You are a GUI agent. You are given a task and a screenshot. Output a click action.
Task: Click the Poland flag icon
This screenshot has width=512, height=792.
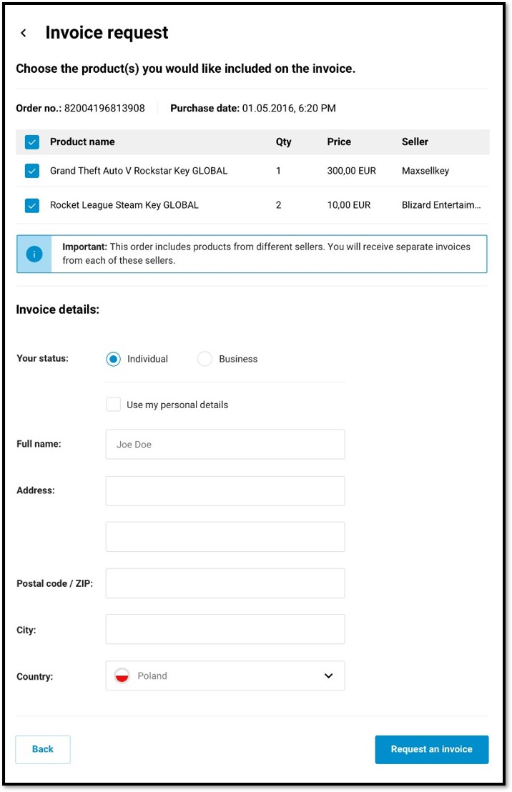(122, 675)
